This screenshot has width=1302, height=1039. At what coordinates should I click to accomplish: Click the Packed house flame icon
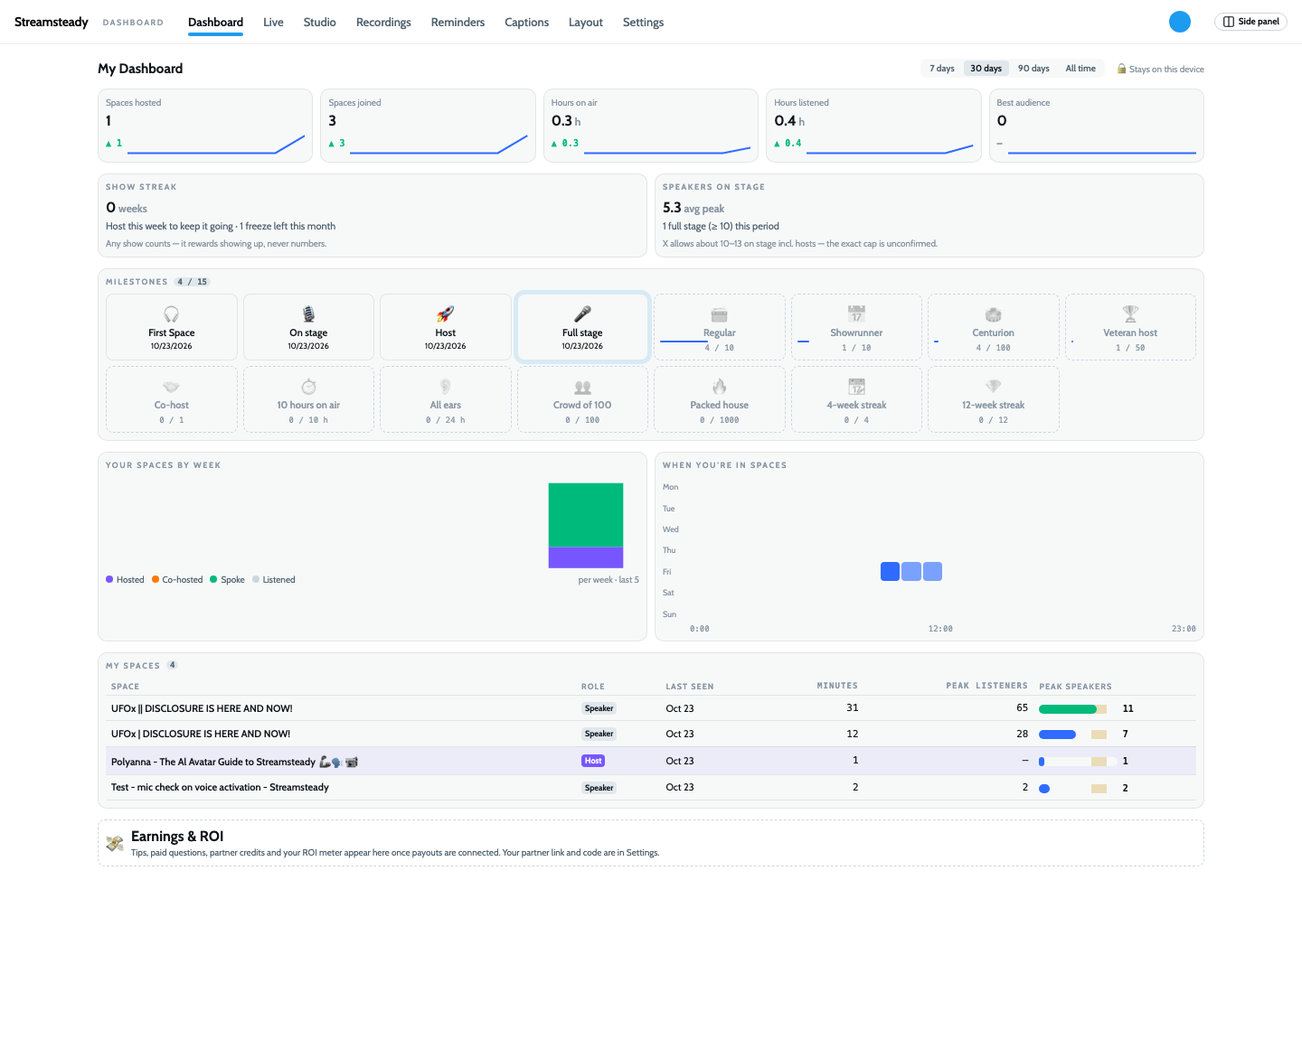(x=720, y=387)
